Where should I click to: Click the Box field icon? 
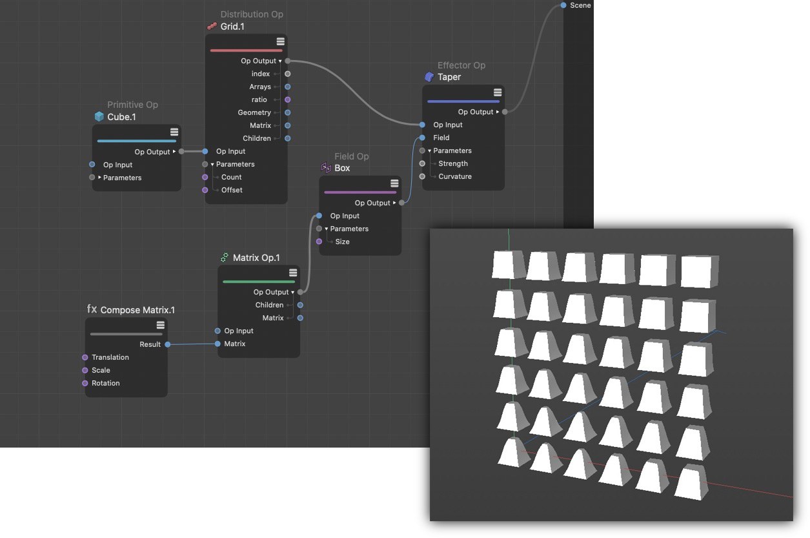click(x=326, y=168)
